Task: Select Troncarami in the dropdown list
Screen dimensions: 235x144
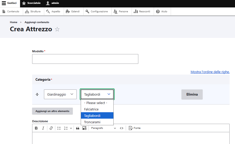Action: [92, 122]
